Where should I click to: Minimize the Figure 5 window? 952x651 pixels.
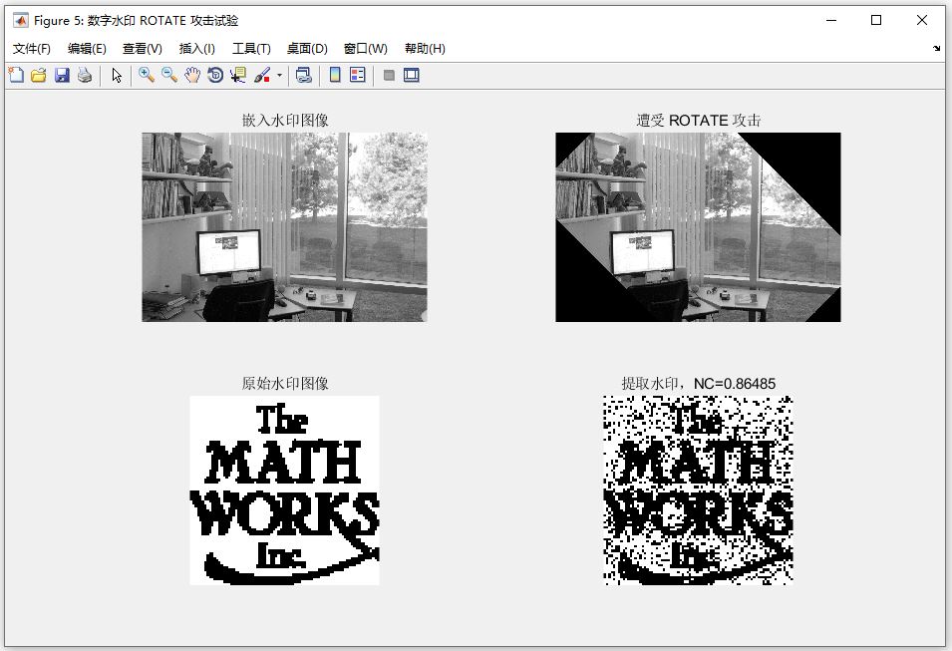pos(831,21)
